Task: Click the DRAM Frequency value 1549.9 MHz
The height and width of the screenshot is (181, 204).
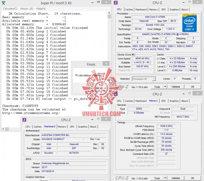Action: tap(166, 126)
